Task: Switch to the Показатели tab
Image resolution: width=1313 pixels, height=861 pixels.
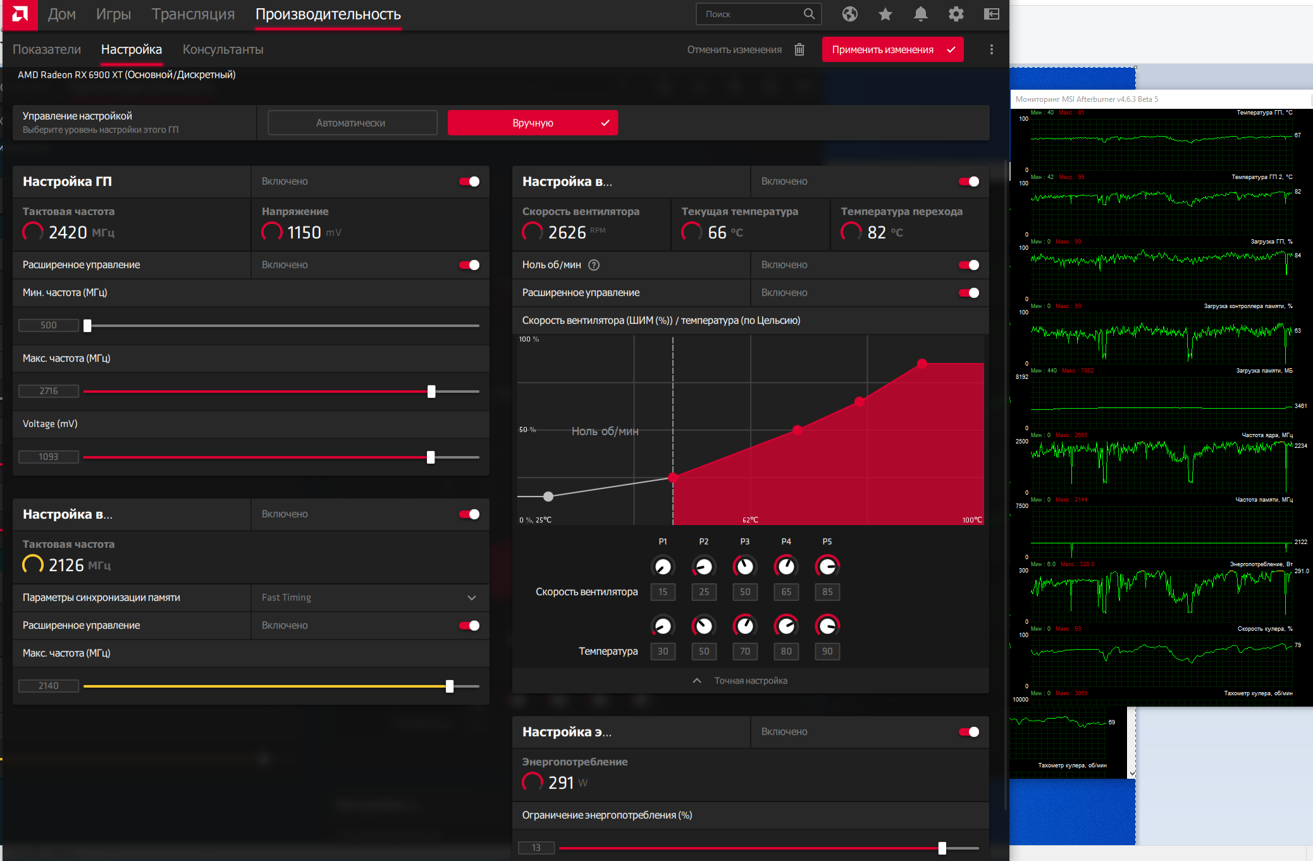Action: [47, 49]
